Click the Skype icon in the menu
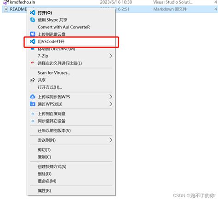 click(x=33, y=20)
